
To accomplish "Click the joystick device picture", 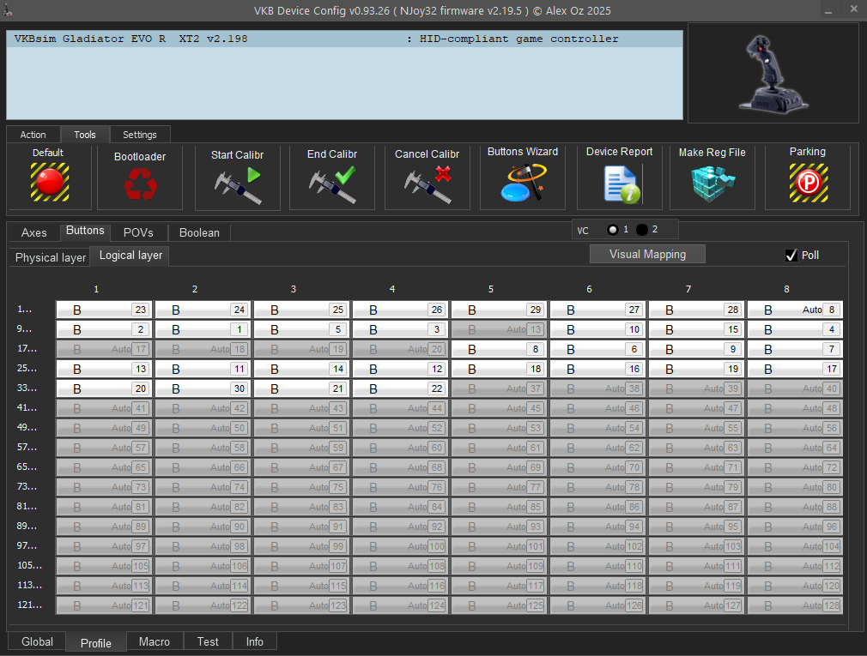I will pyautogui.click(x=773, y=73).
